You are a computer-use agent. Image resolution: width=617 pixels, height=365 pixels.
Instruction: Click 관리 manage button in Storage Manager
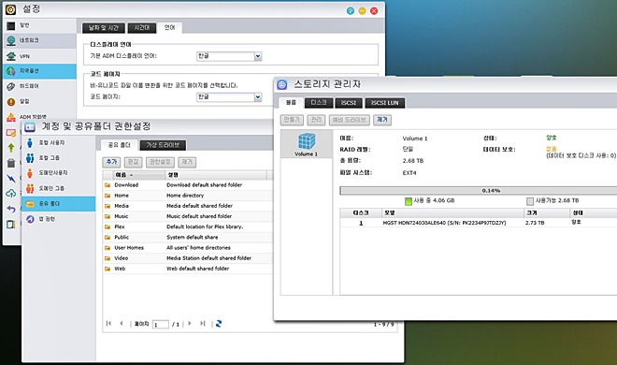click(x=316, y=120)
